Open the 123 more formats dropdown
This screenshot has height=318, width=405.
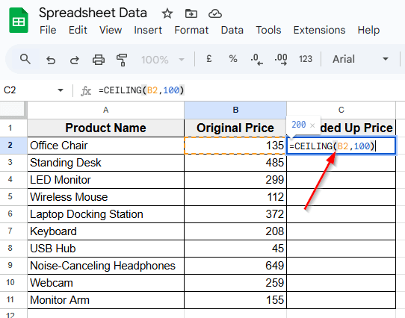306,59
